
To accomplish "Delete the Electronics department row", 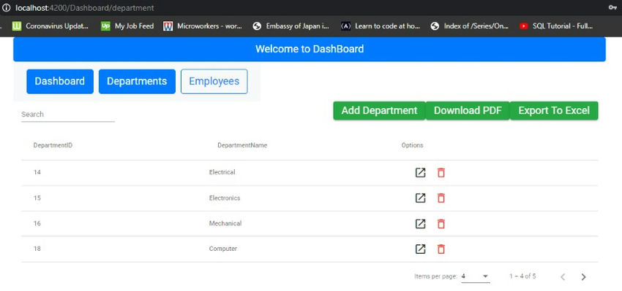I will pyautogui.click(x=441, y=198).
